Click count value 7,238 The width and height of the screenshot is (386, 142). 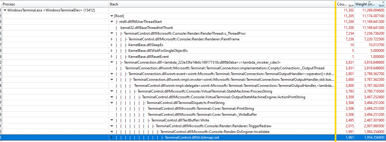(x=350, y=39)
